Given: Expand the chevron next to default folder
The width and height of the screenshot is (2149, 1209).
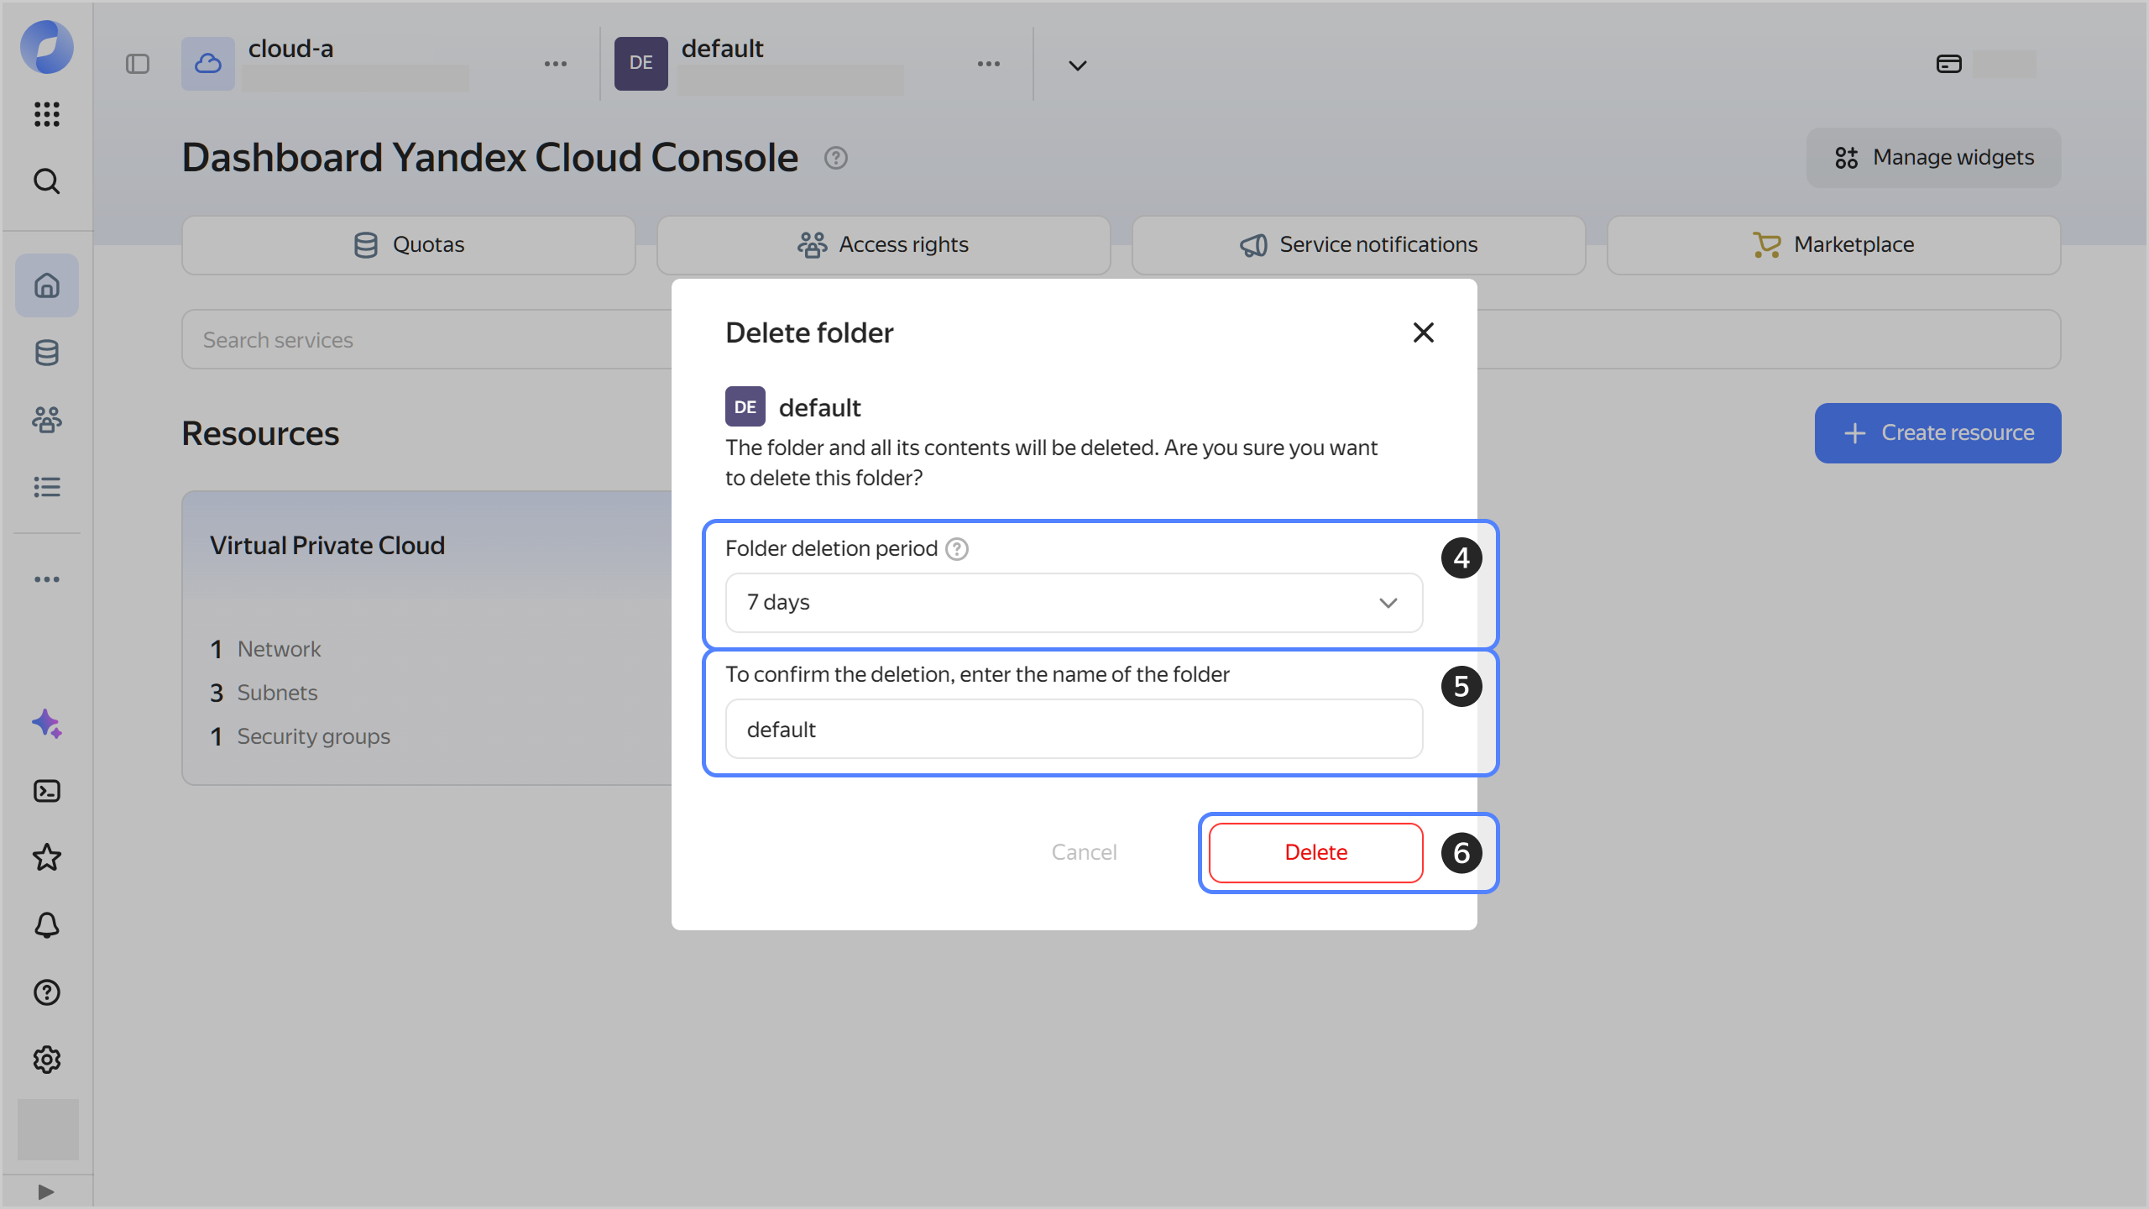Looking at the screenshot, I should click(1078, 65).
